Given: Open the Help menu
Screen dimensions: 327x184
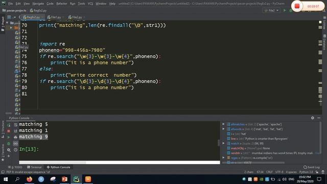Looking at the screenshot, I should (112, 4).
